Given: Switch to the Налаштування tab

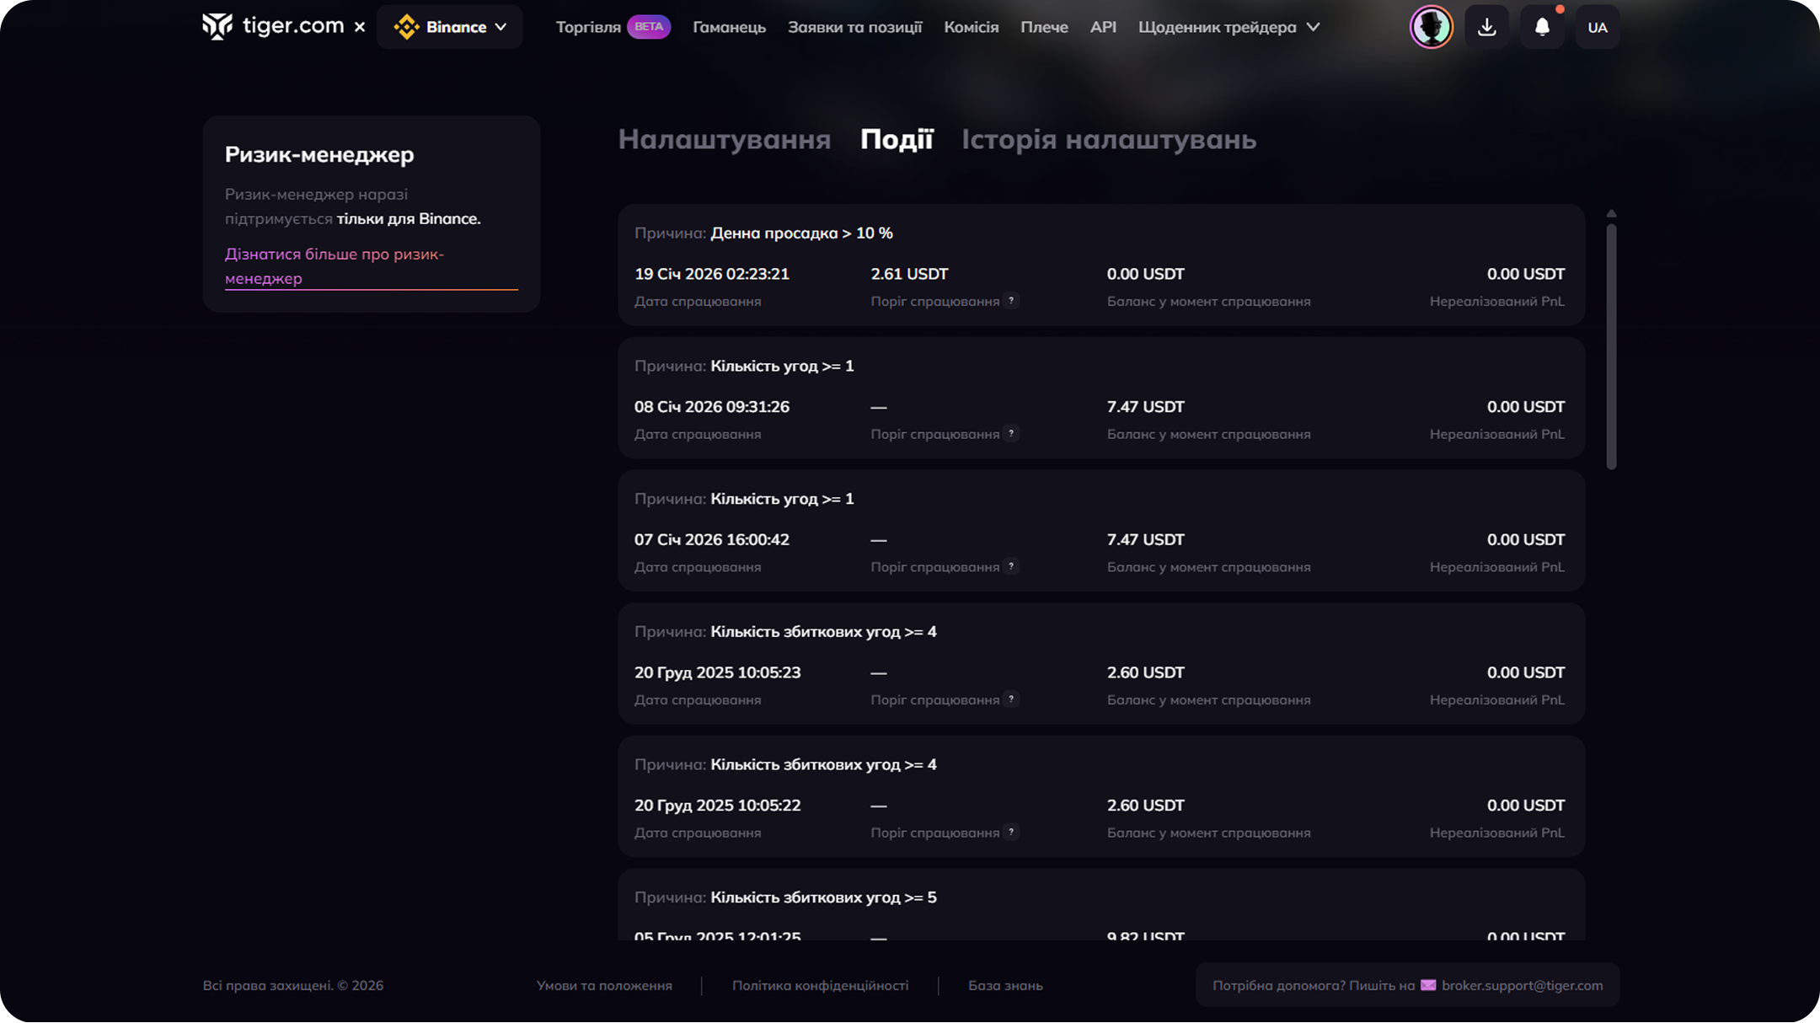Looking at the screenshot, I should 724,139.
